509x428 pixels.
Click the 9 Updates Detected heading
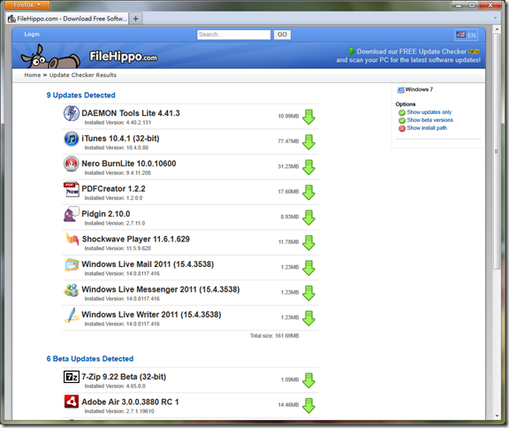click(x=80, y=96)
